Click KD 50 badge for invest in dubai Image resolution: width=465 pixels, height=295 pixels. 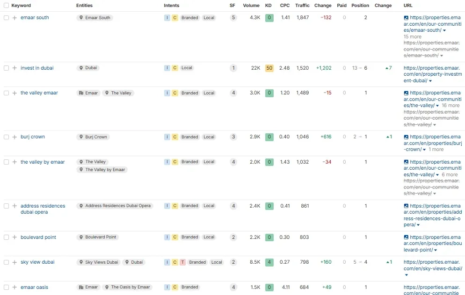[x=269, y=68]
